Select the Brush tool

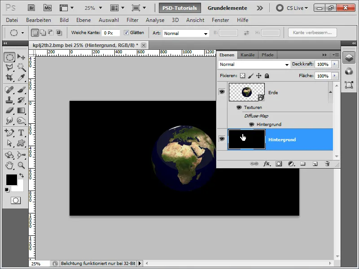click(21, 89)
